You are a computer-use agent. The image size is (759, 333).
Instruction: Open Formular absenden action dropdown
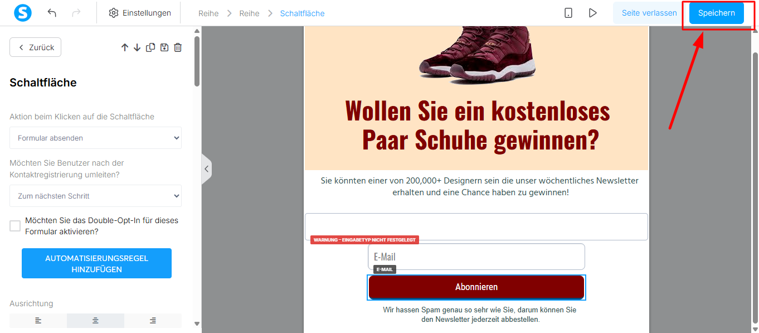click(95, 138)
